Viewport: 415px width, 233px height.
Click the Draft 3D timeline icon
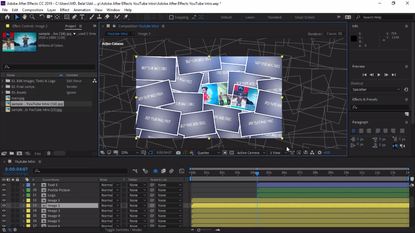click(x=145, y=171)
